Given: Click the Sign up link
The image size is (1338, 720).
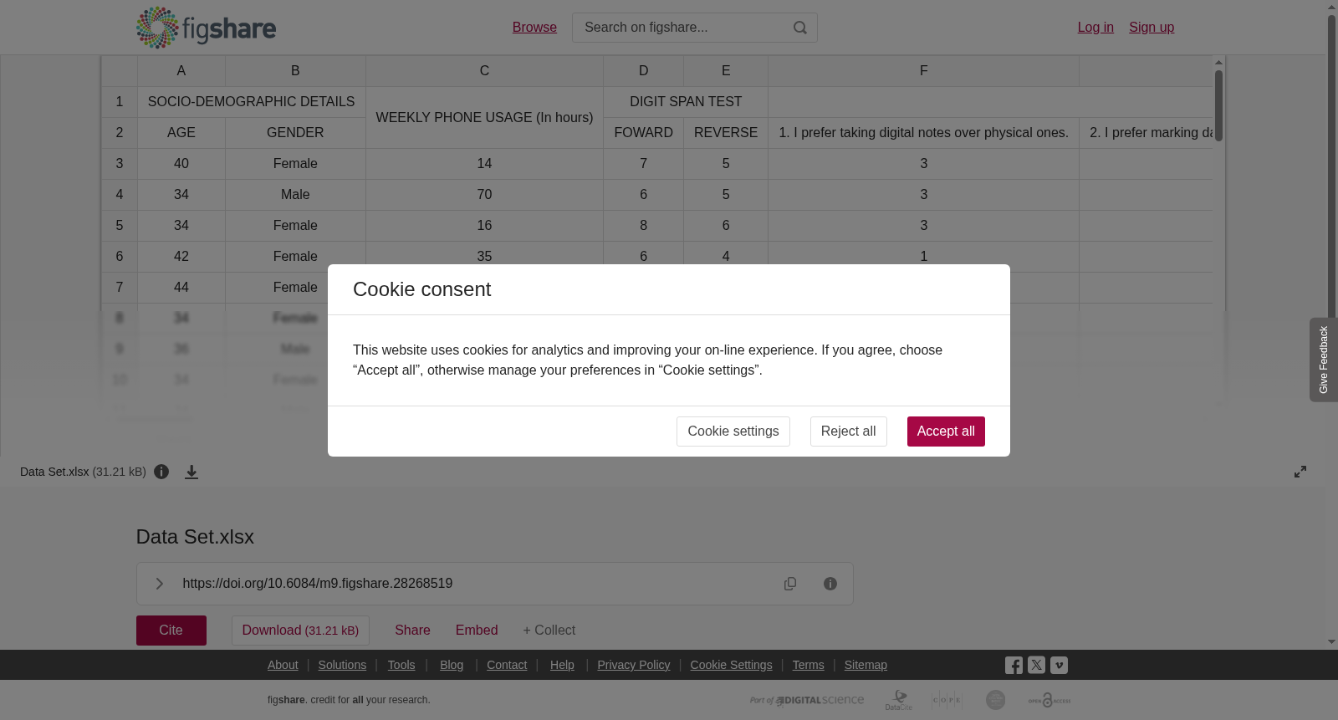Looking at the screenshot, I should tap(1152, 28).
